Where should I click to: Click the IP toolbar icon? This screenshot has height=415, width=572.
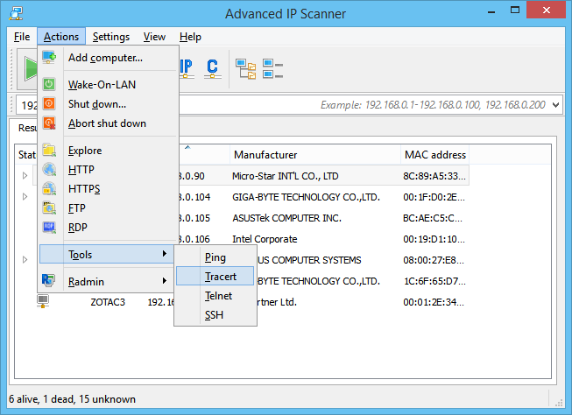(x=186, y=67)
